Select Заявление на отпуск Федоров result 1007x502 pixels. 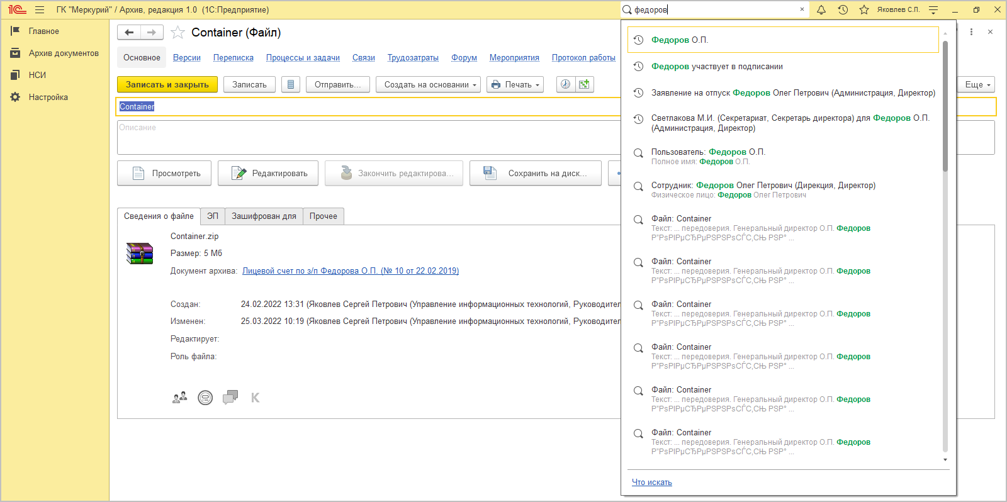point(783,92)
